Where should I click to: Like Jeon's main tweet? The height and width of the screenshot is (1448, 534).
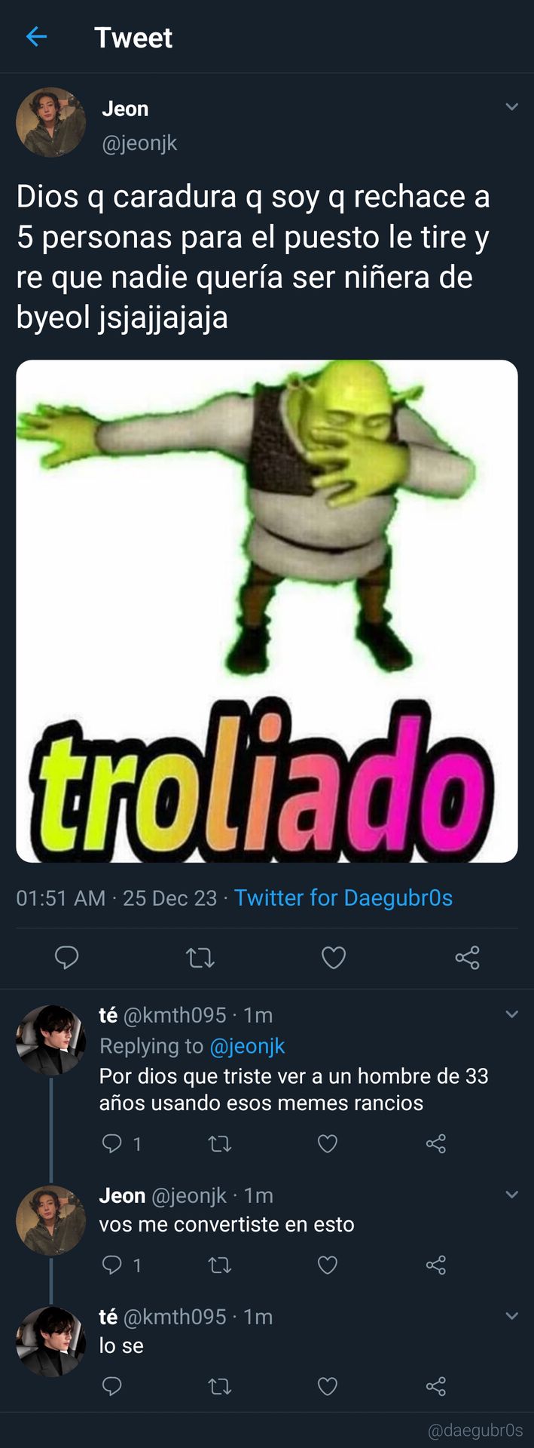click(334, 958)
